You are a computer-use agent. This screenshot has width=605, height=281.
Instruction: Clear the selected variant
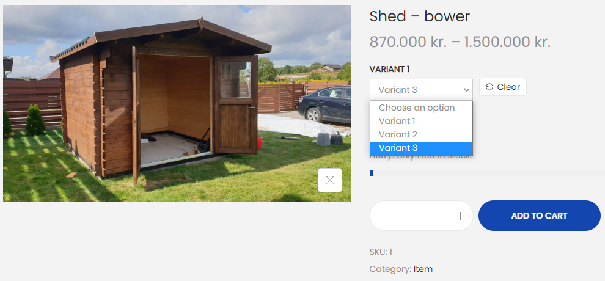[503, 87]
